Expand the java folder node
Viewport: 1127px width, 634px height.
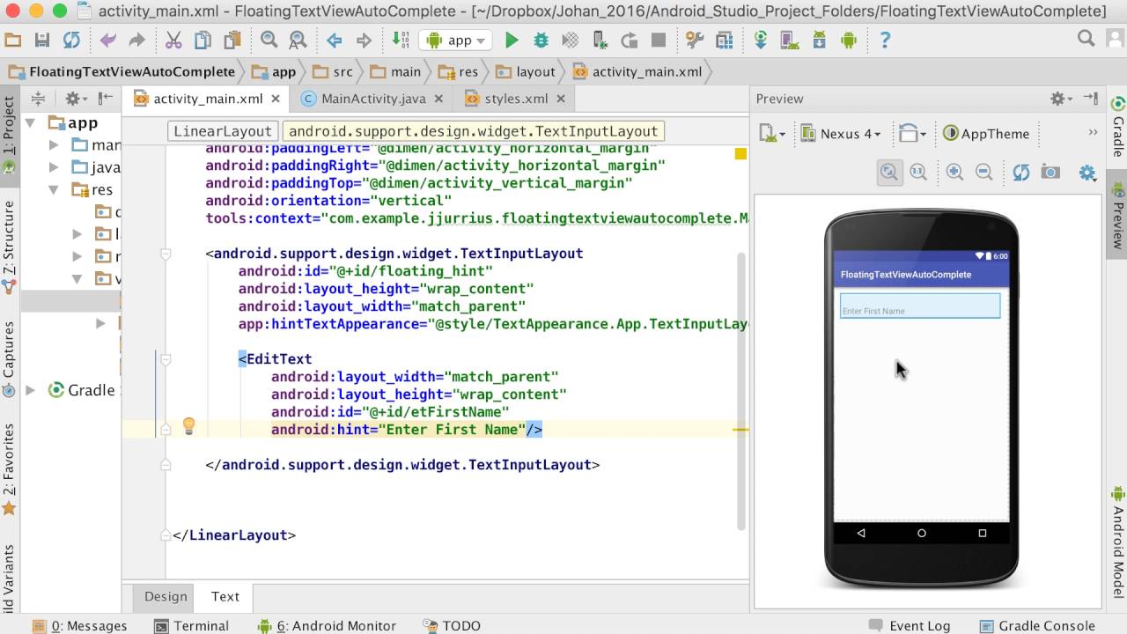pos(54,167)
